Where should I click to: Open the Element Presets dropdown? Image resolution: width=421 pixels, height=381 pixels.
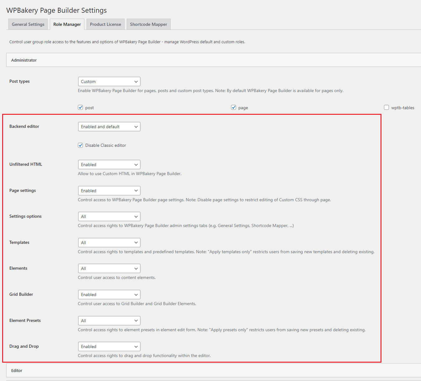pyautogui.click(x=109, y=321)
